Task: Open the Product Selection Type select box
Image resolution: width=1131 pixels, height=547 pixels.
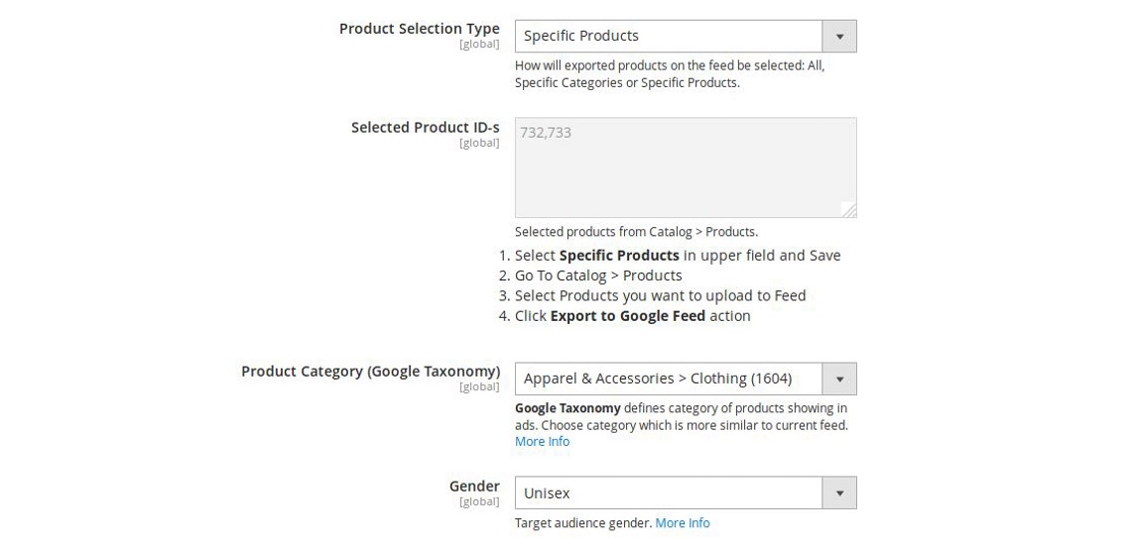Action: click(x=669, y=37)
